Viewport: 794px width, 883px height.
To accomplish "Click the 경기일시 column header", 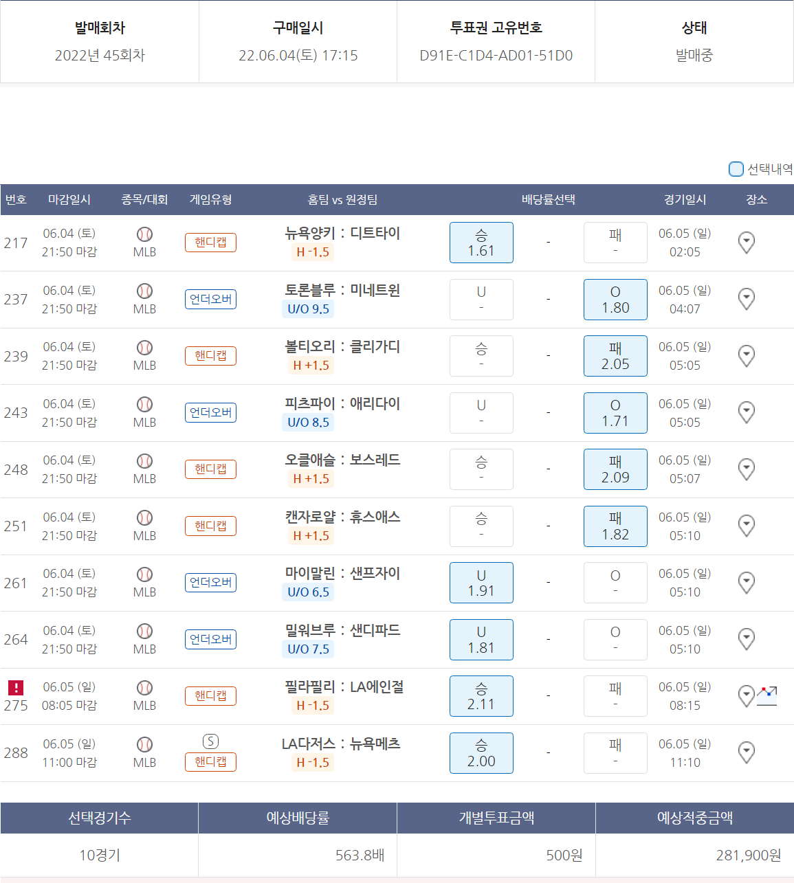I will click(685, 199).
